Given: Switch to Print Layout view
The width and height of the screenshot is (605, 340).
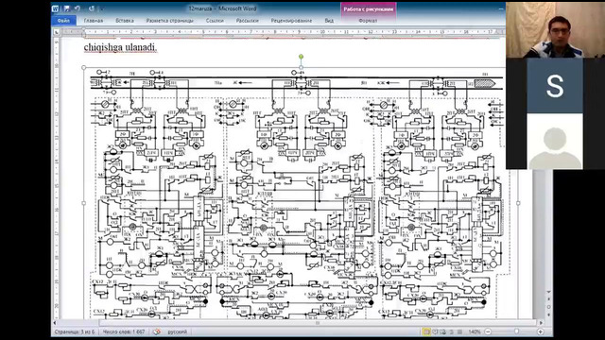Looking at the screenshot, I should 426,331.
